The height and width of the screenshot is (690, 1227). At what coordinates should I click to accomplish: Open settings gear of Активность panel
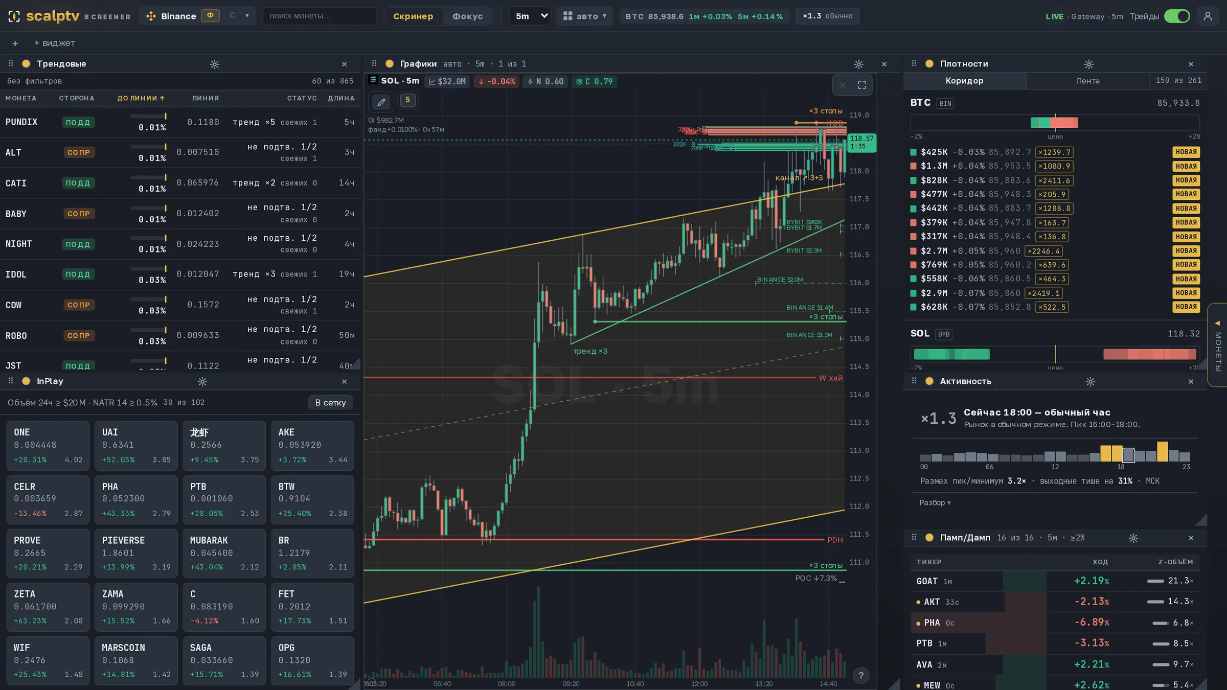point(1090,382)
